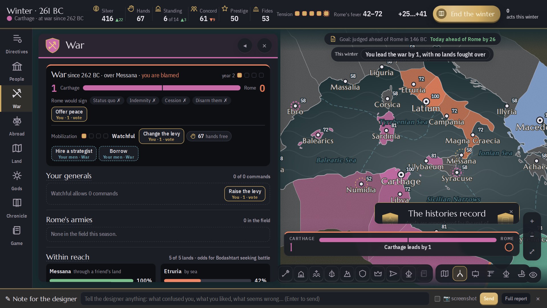Select the crown icon in map toolbar
Screen dimensions: 547x308
click(378, 274)
